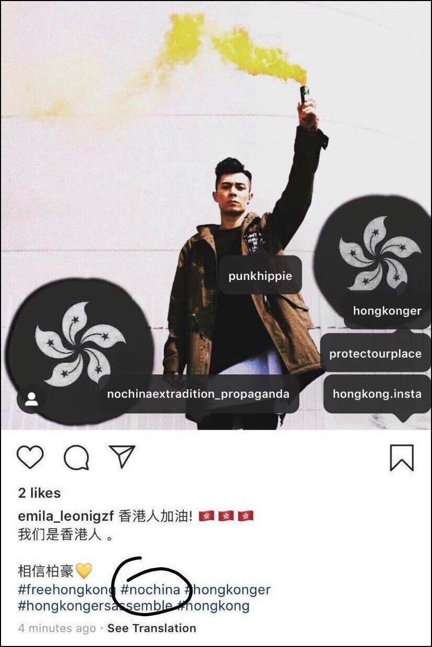Tap the #hongkonger hashtag in caption
The image size is (432, 647).
coord(227,590)
